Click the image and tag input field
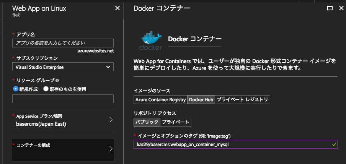 click(x=235, y=145)
